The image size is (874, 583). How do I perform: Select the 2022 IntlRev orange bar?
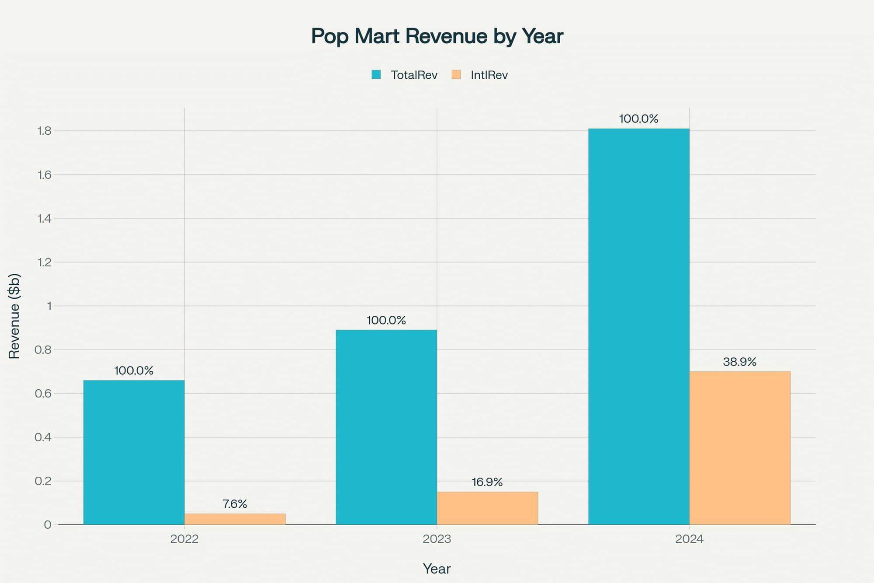[235, 519]
